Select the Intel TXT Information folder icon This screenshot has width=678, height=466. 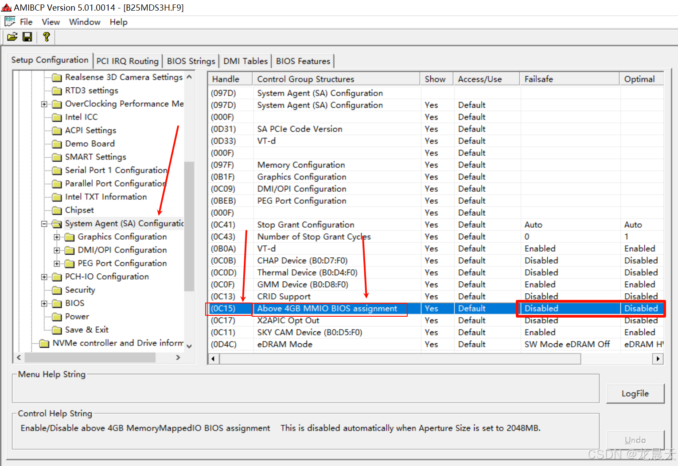coord(57,197)
